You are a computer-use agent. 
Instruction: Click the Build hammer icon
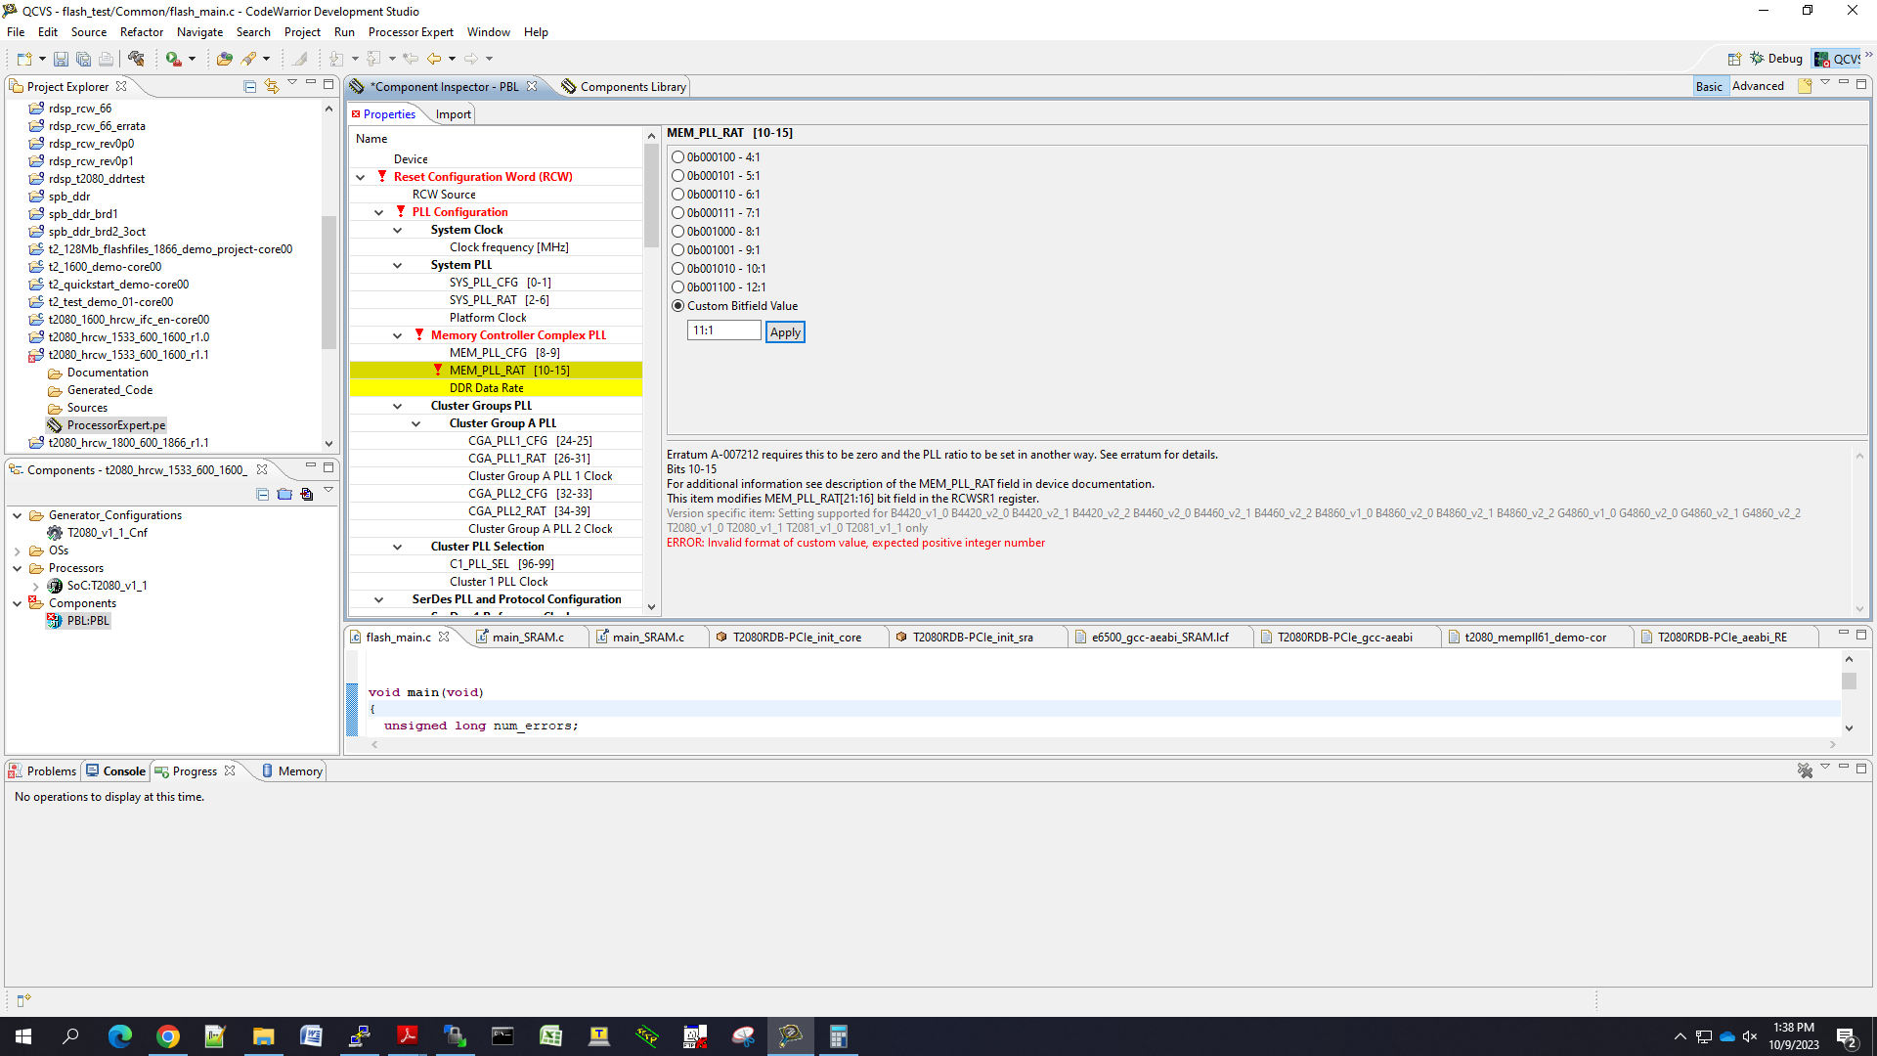pyautogui.click(x=136, y=59)
